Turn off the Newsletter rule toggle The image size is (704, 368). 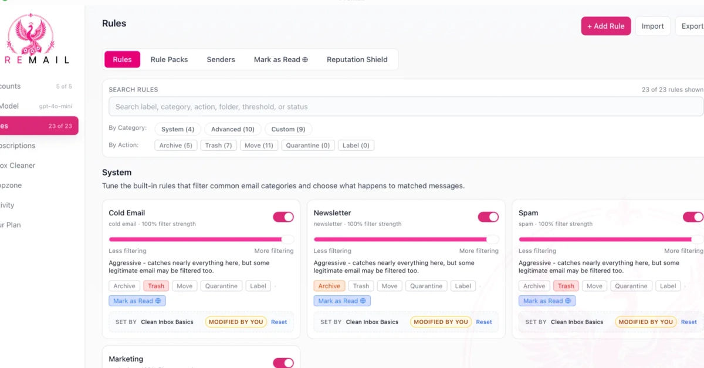pos(488,217)
